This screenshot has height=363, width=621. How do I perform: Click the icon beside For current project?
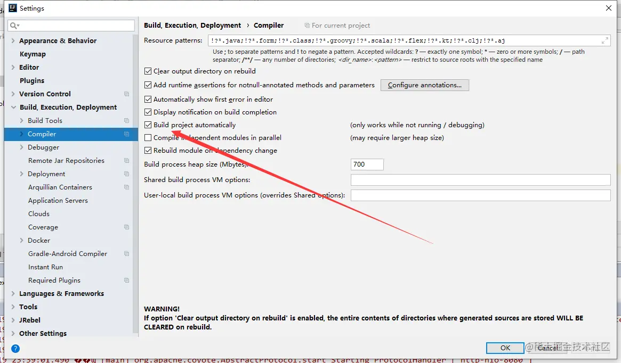[307, 26]
